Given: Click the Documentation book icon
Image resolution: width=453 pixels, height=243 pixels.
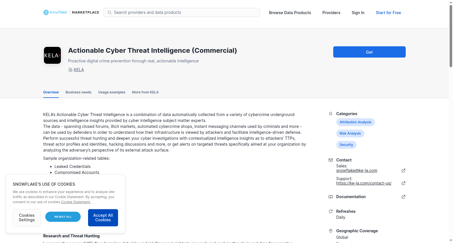Looking at the screenshot, I should (331, 197).
